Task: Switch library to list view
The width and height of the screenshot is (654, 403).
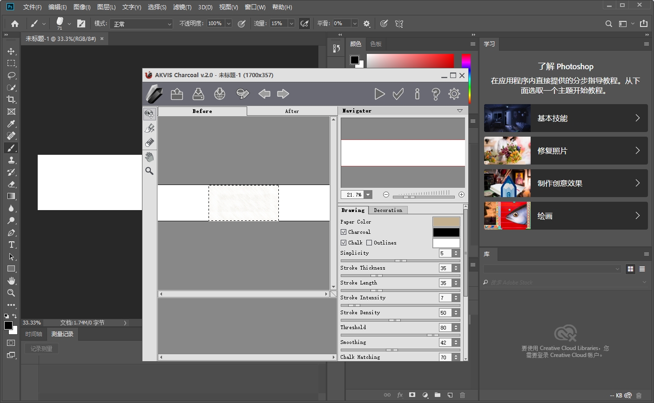Action: click(642, 269)
